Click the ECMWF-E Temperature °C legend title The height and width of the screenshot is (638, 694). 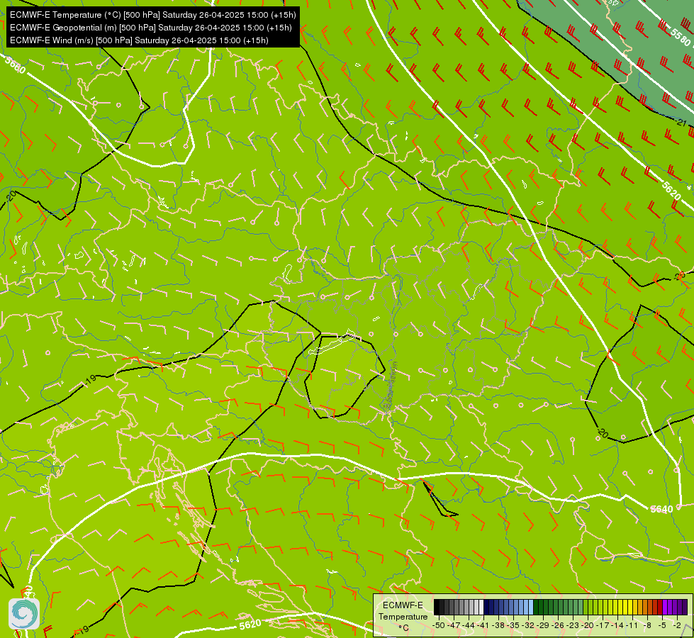click(x=403, y=617)
